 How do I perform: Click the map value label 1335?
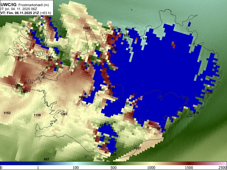87,28
